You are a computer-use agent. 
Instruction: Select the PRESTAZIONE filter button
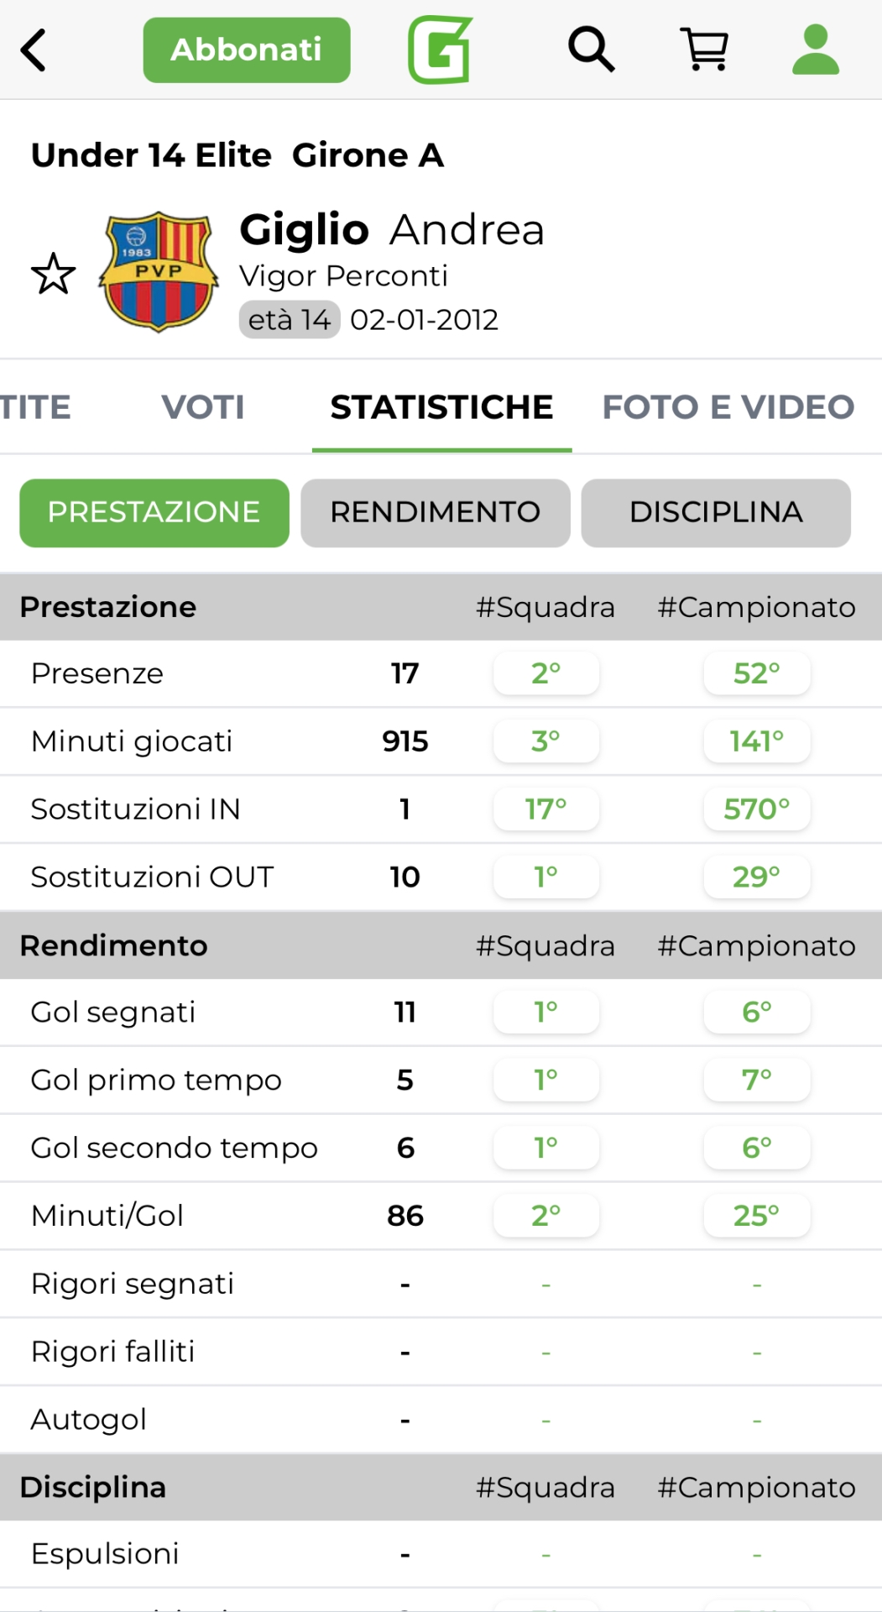pos(154,512)
